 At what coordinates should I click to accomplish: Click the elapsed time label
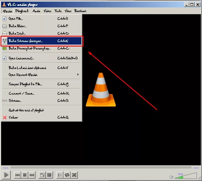[x=6, y=168]
